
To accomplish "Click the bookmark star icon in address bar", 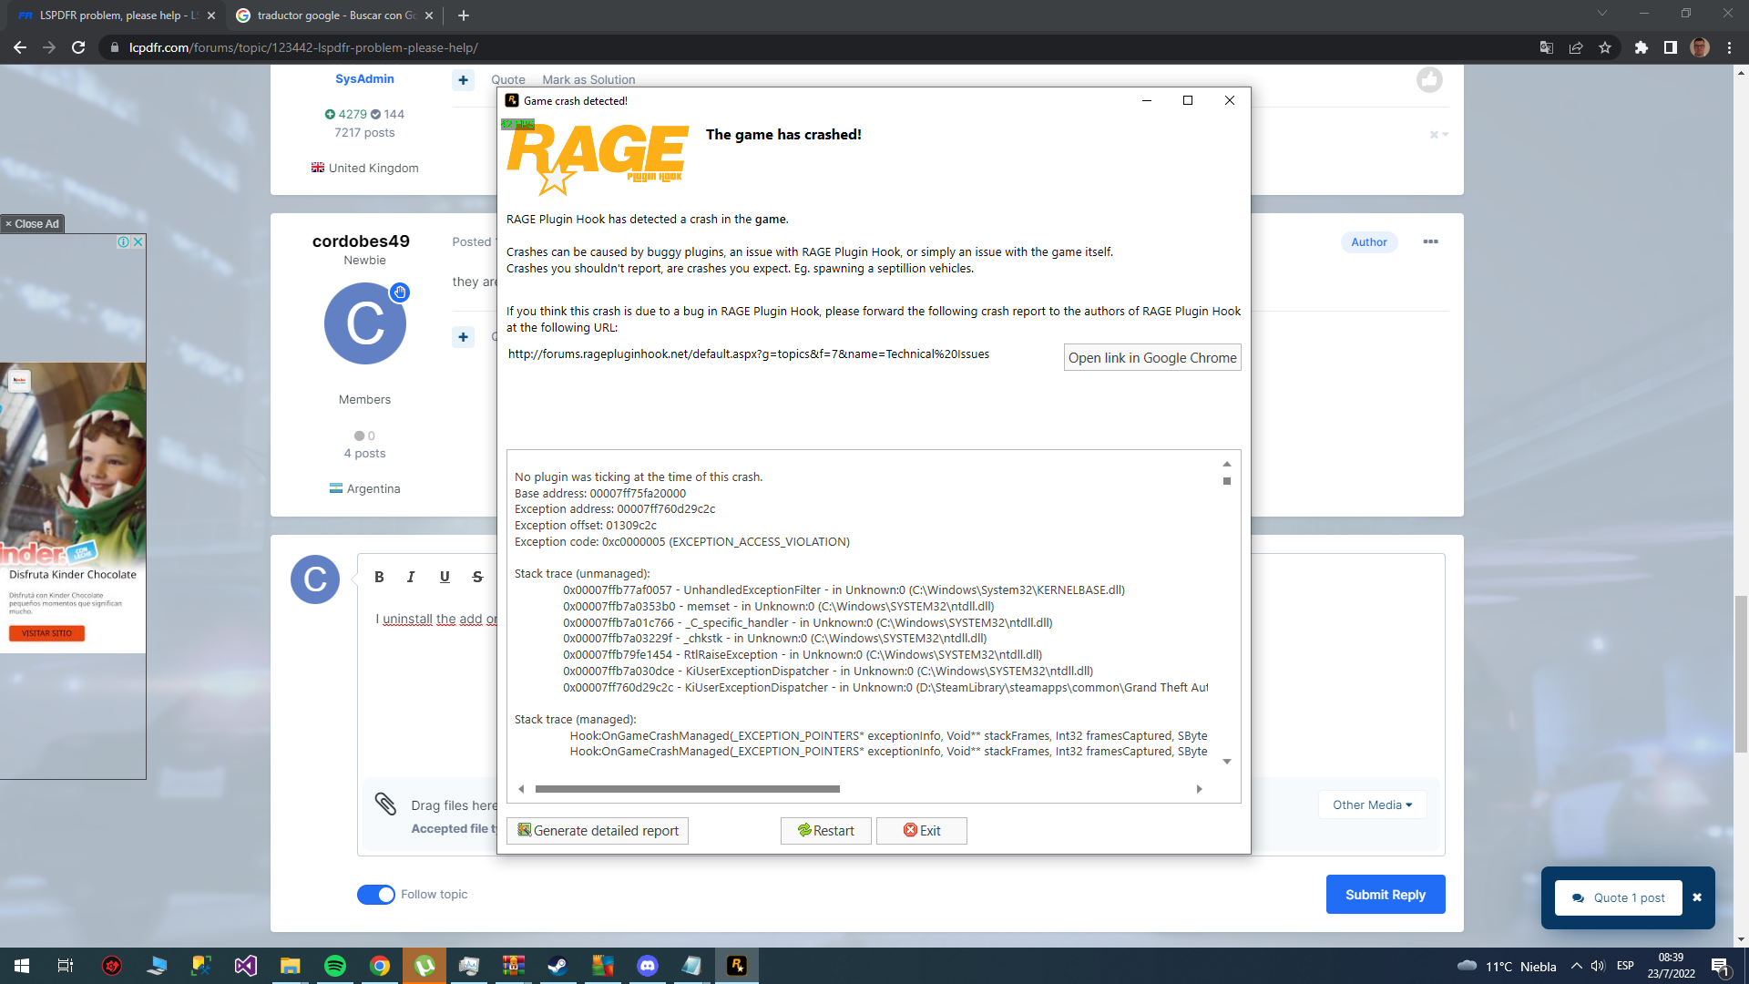I will 1605,47.
